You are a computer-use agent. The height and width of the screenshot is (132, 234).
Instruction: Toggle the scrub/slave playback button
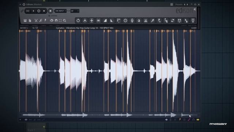tap(39, 11)
